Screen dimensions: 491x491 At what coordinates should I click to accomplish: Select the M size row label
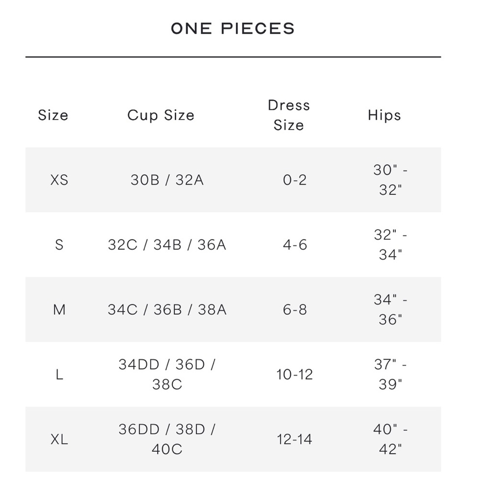coord(59,310)
